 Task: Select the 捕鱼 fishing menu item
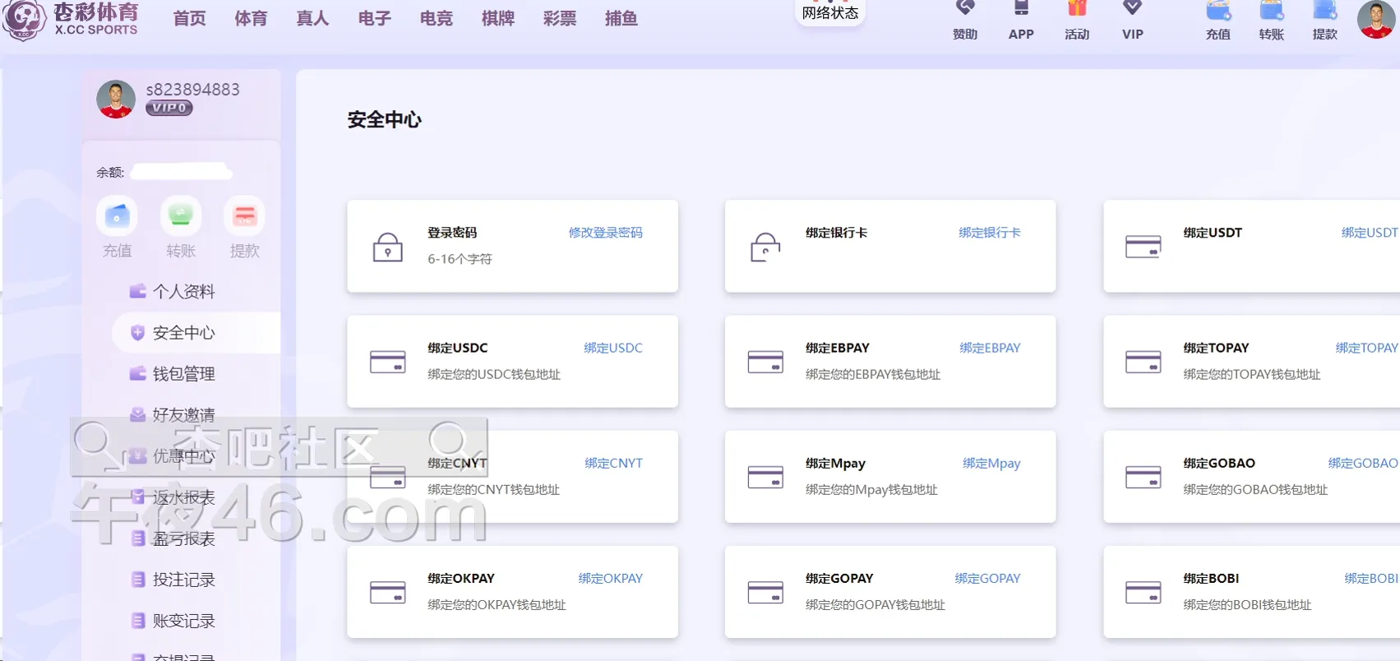[x=621, y=19]
